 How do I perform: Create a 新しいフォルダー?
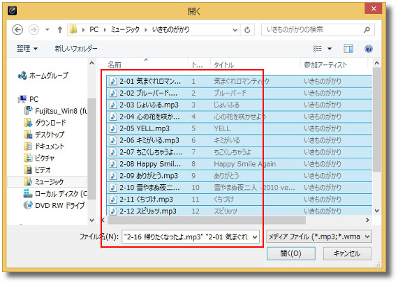click(76, 48)
